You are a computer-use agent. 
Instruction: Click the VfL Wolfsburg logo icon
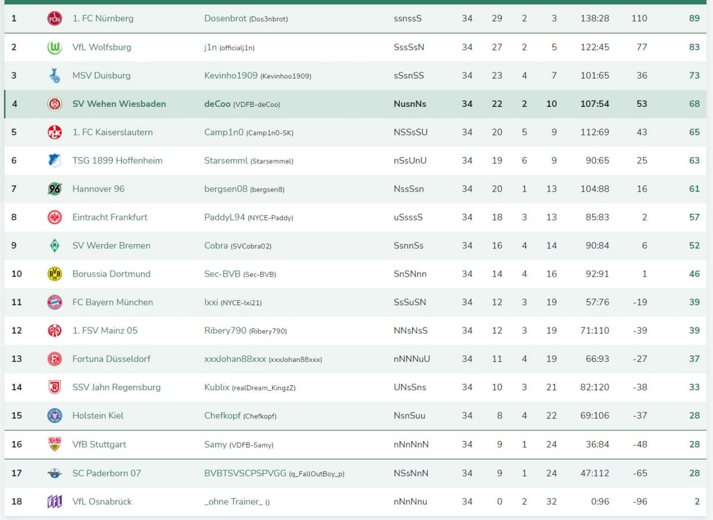pyautogui.click(x=55, y=47)
